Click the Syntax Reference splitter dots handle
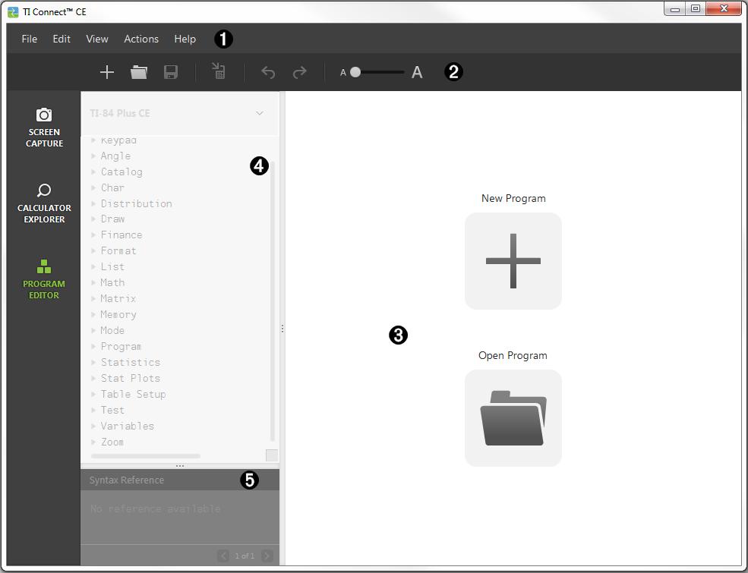 pos(180,466)
